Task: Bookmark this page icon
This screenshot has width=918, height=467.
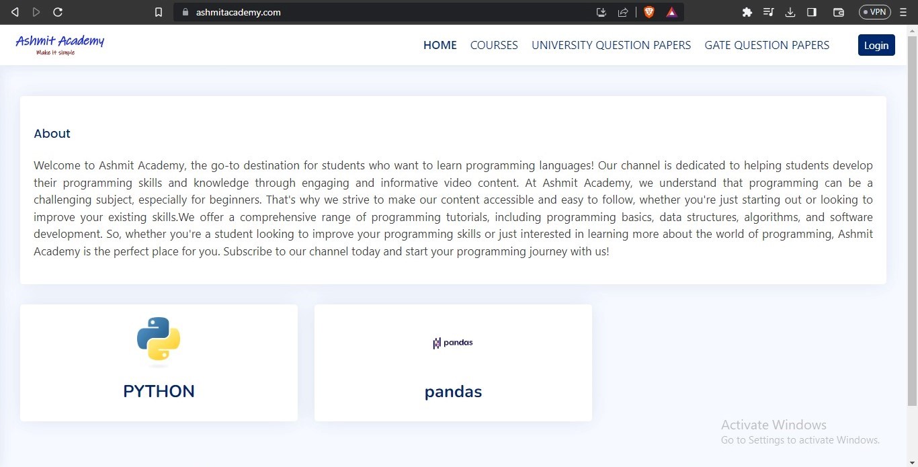Action: (159, 12)
